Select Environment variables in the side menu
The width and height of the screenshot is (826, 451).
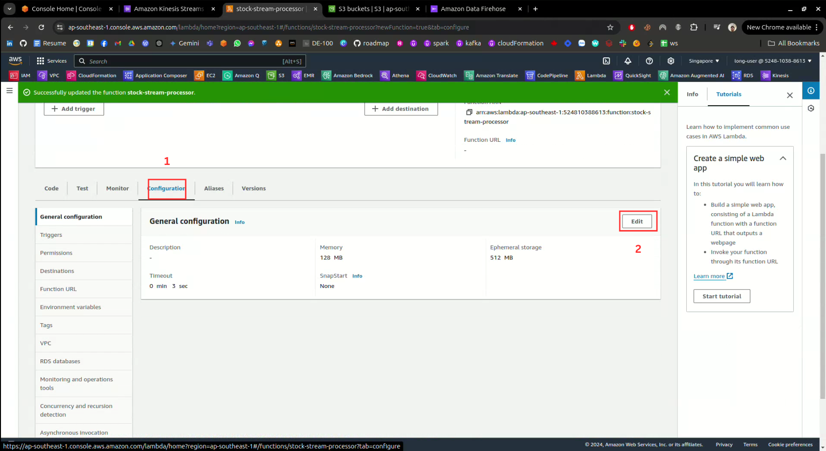click(70, 307)
